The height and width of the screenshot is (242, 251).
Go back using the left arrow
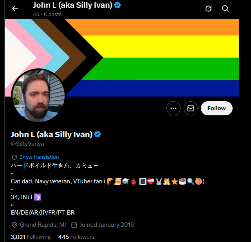pyautogui.click(x=15, y=9)
